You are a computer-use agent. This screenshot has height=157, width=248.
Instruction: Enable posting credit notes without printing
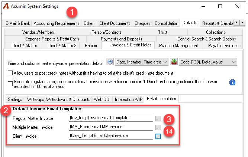click(10, 73)
